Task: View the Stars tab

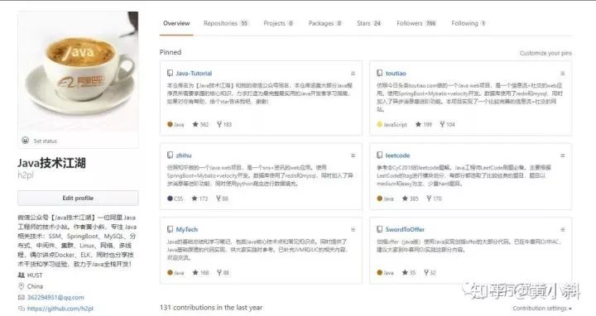Action: 368,23
